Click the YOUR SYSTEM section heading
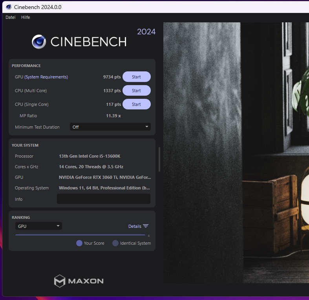Viewport: 309px width, 300px height. (x=25, y=145)
